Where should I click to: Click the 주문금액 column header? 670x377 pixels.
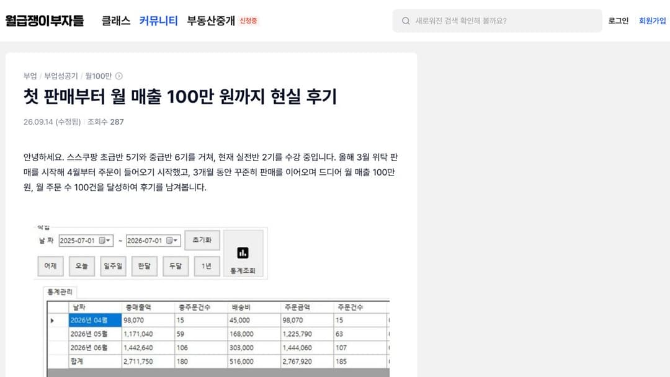307,307
